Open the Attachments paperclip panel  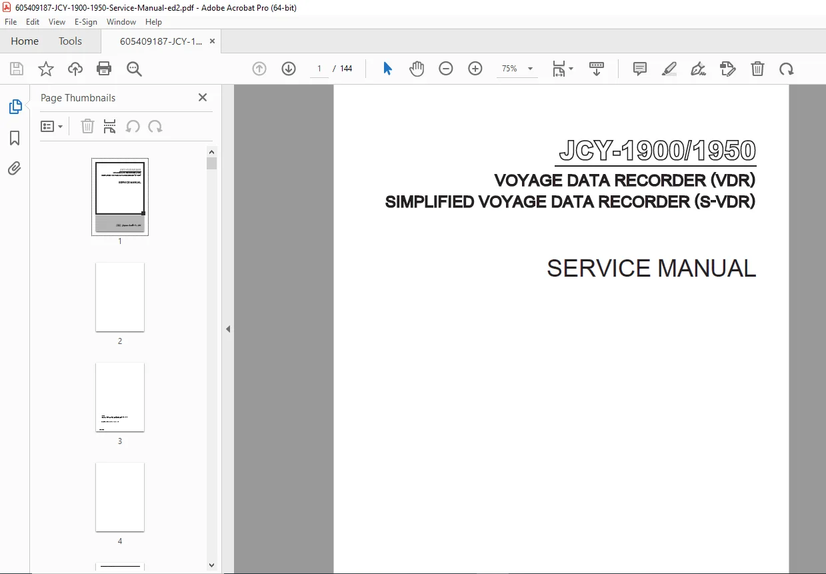click(15, 168)
